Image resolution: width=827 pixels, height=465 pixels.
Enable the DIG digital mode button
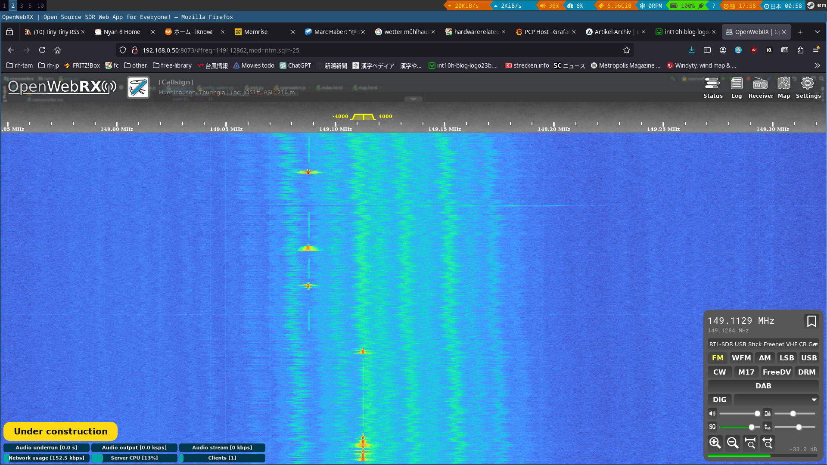(x=720, y=400)
